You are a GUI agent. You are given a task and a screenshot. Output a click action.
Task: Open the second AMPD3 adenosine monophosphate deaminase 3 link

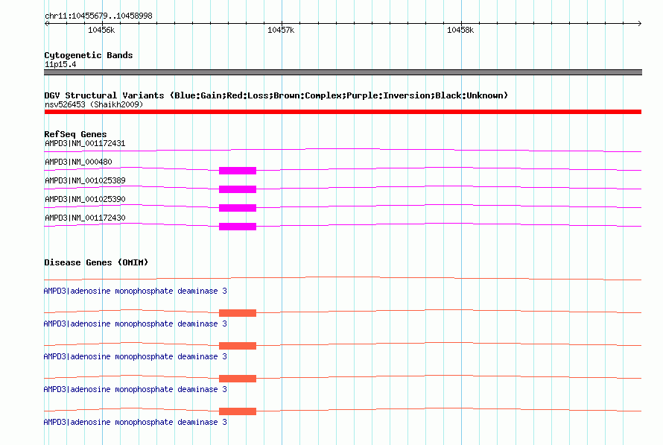[x=136, y=324]
